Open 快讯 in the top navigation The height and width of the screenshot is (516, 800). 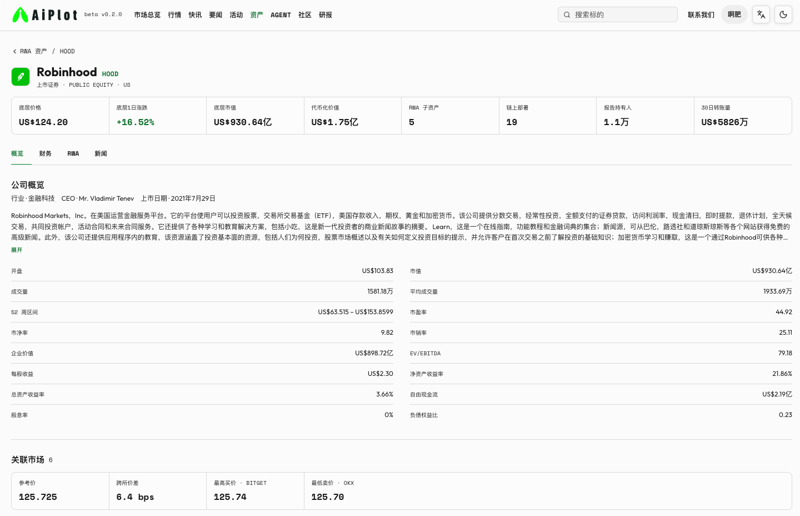(195, 15)
